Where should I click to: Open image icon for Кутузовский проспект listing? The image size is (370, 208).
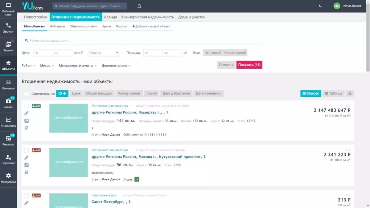click(x=27, y=165)
